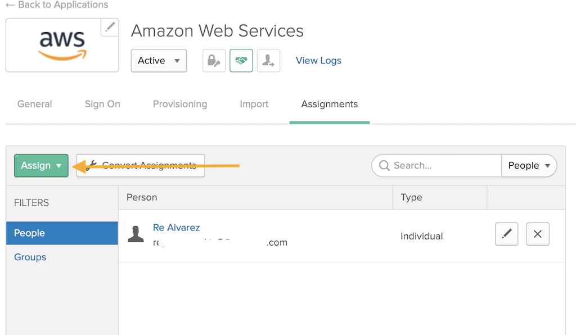Click the edit logo pencil icon

(110, 27)
